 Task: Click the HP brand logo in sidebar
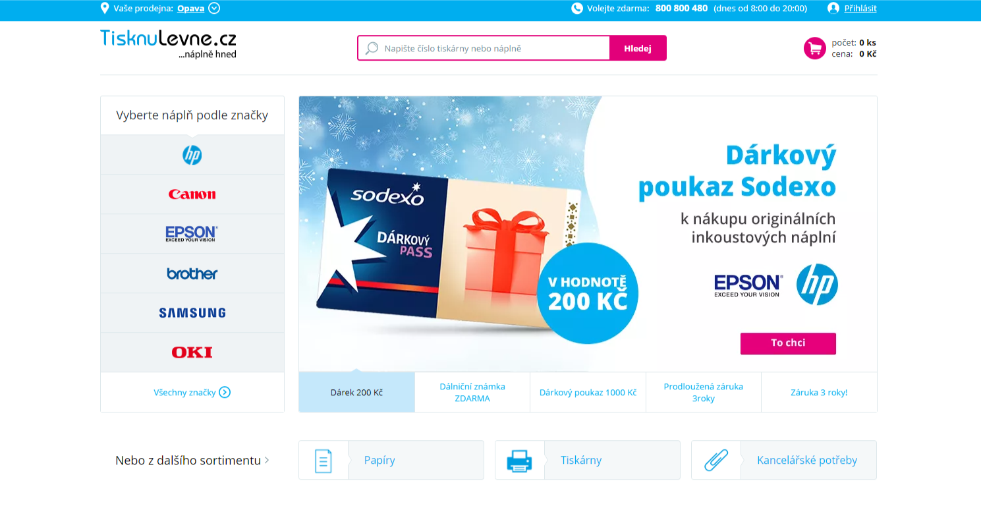pyautogui.click(x=192, y=155)
